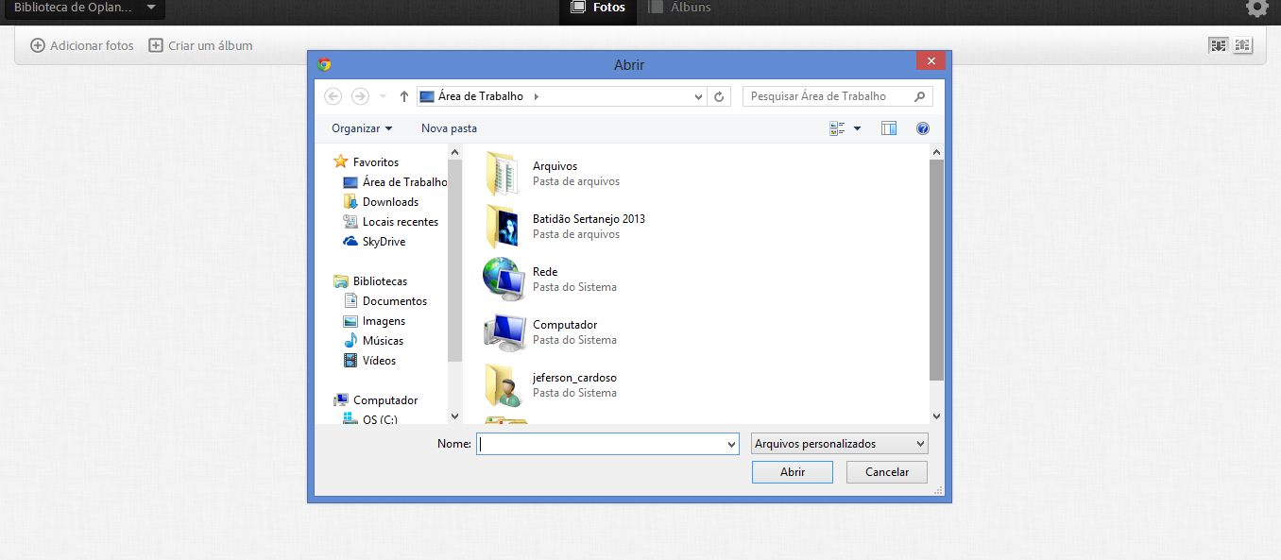Viewport: 1281px width, 560px height.
Task: Click Adicionar fotos link
Action: click(82, 45)
